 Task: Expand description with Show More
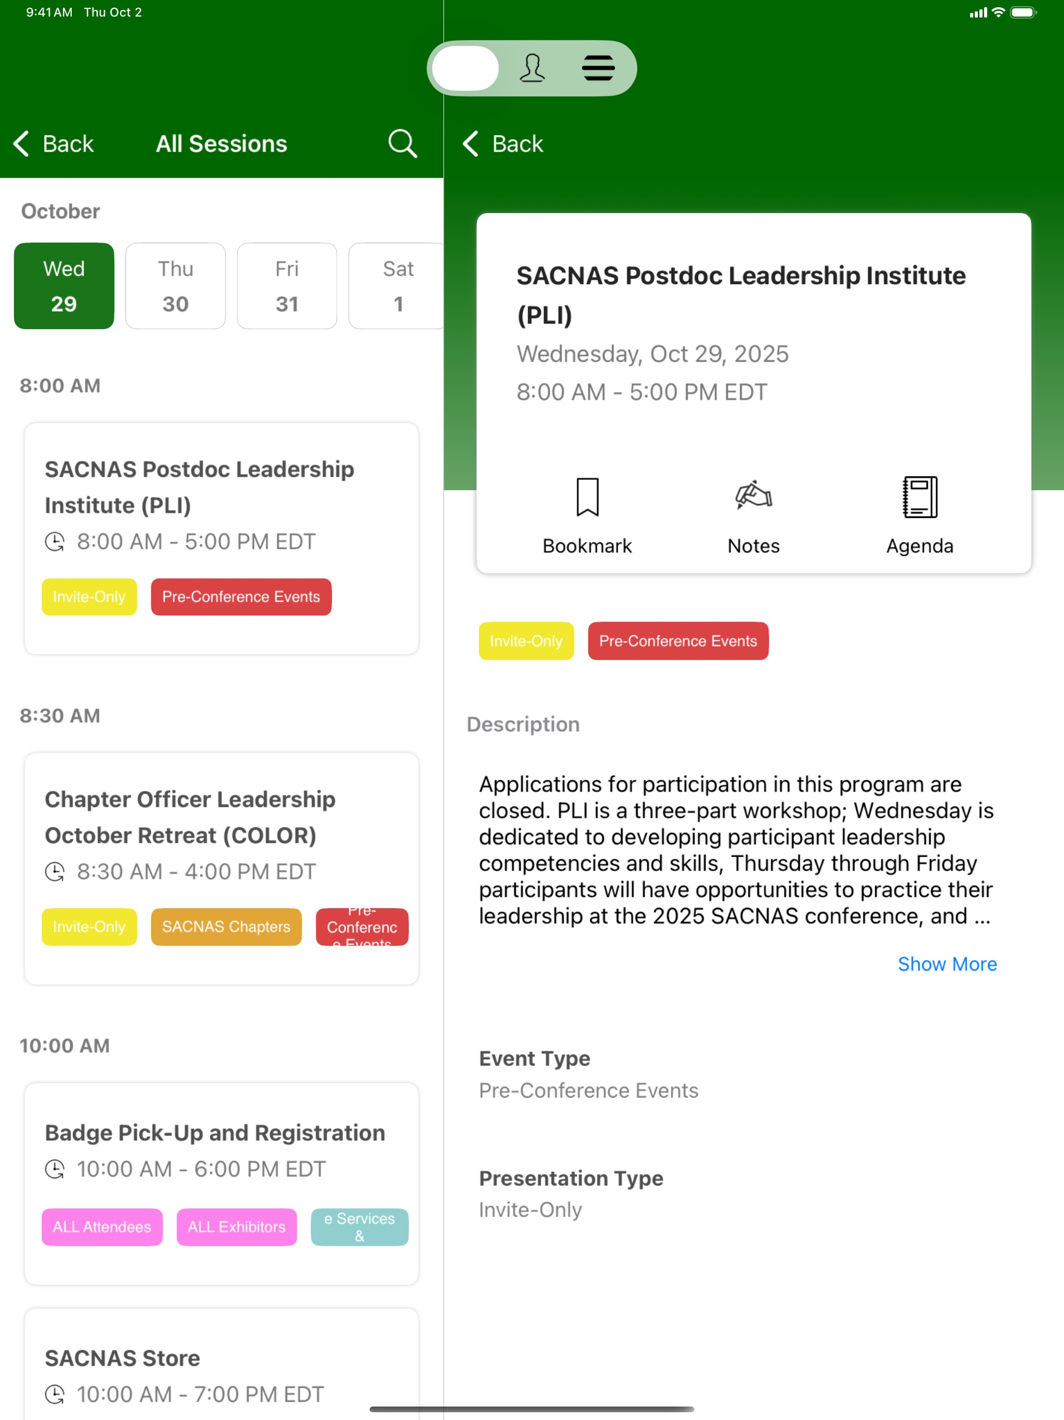click(947, 964)
